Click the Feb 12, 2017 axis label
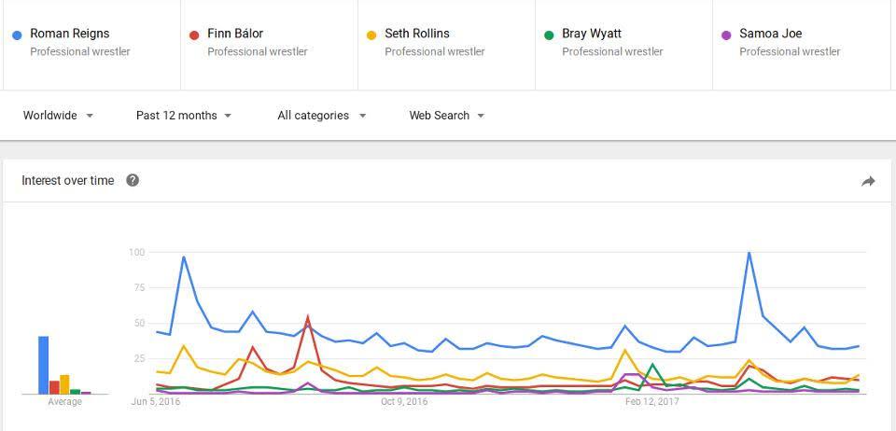 652,402
